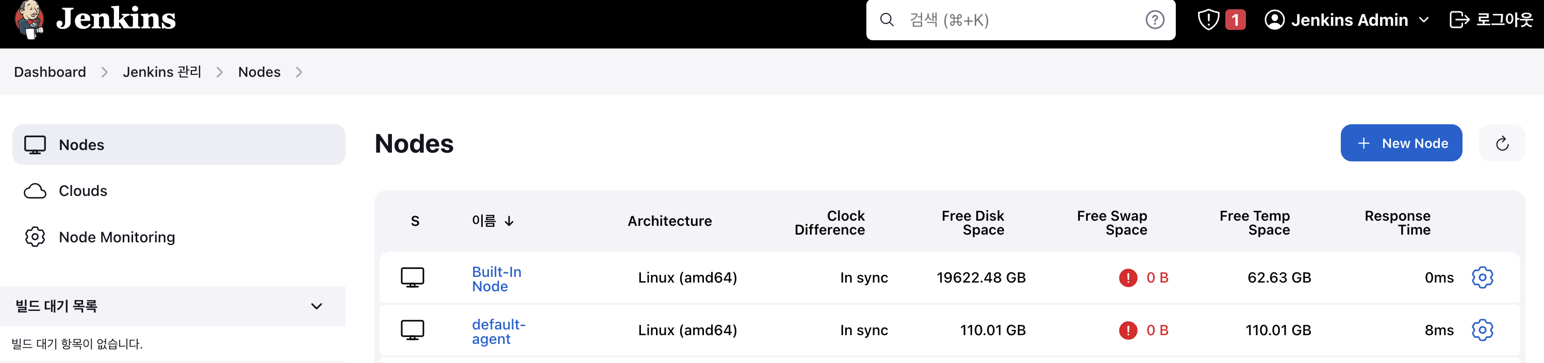Click Linux (amd64) in default-agent row
This screenshot has width=1544, height=363.
click(x=687, y=330)
